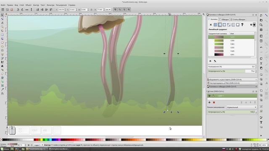269x151 pixels.
Task: Toggle linear gradient fill button
Action: (x=220, y=25)
